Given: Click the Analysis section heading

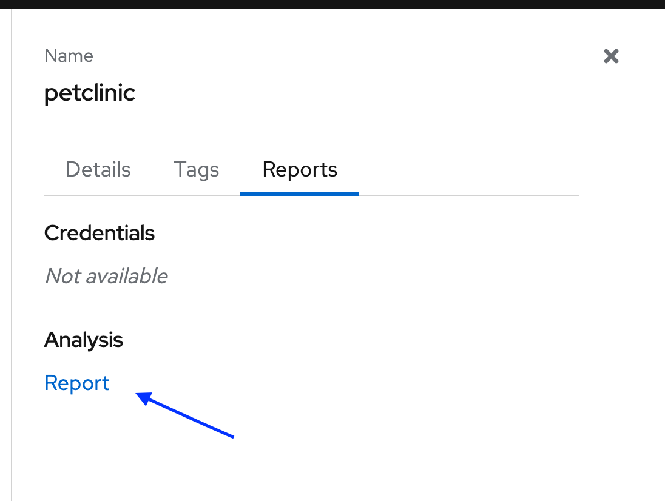Looking at the screenshot, I should click(x=84, y=340).
